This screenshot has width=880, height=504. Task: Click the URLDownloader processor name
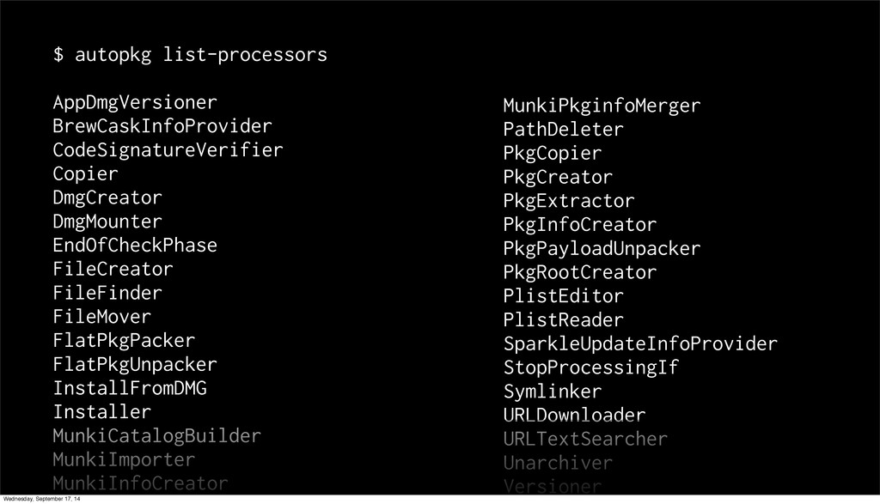pyautogui.click(x=574, y=416)
